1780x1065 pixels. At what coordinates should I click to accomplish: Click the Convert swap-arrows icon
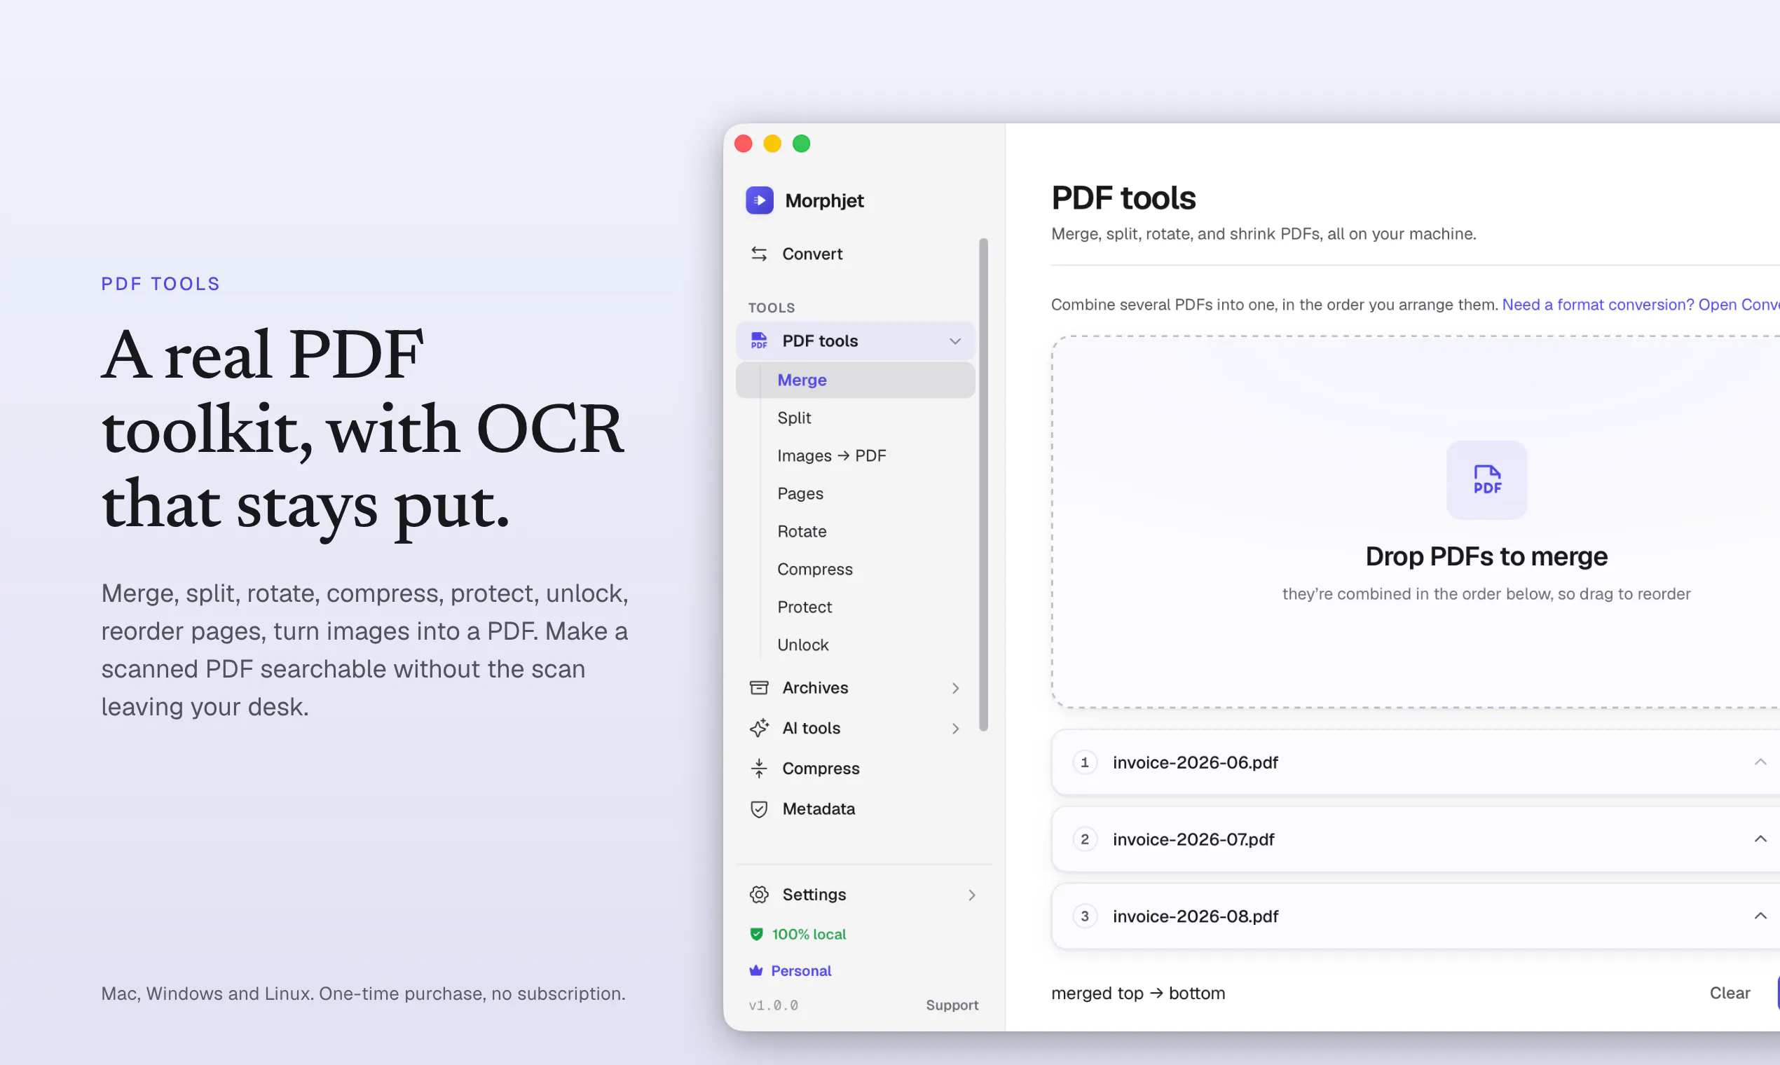click(759, 254)
